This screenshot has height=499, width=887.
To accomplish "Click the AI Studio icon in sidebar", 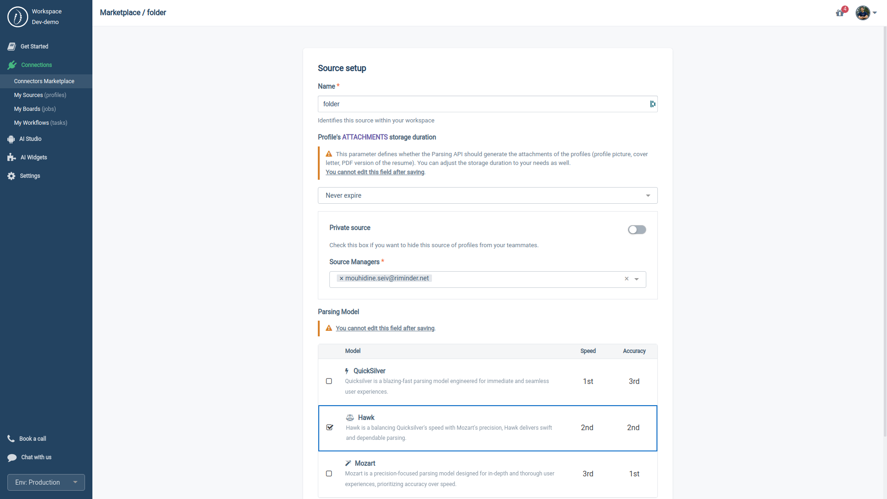I will coord(11,139).
